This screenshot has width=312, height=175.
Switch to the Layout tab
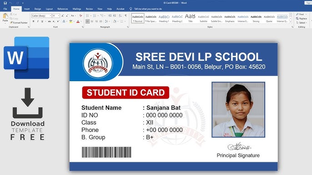point(49,9)
